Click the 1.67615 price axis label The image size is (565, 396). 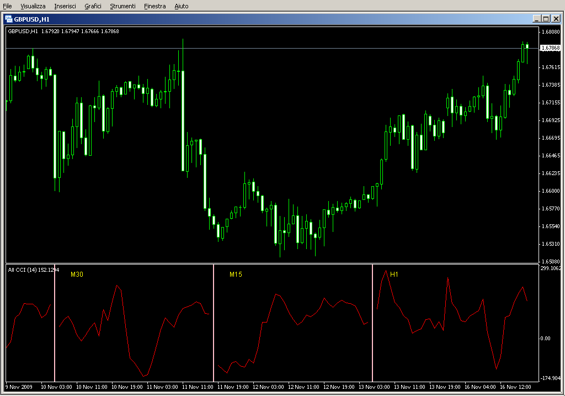click(x=551, y=67)
